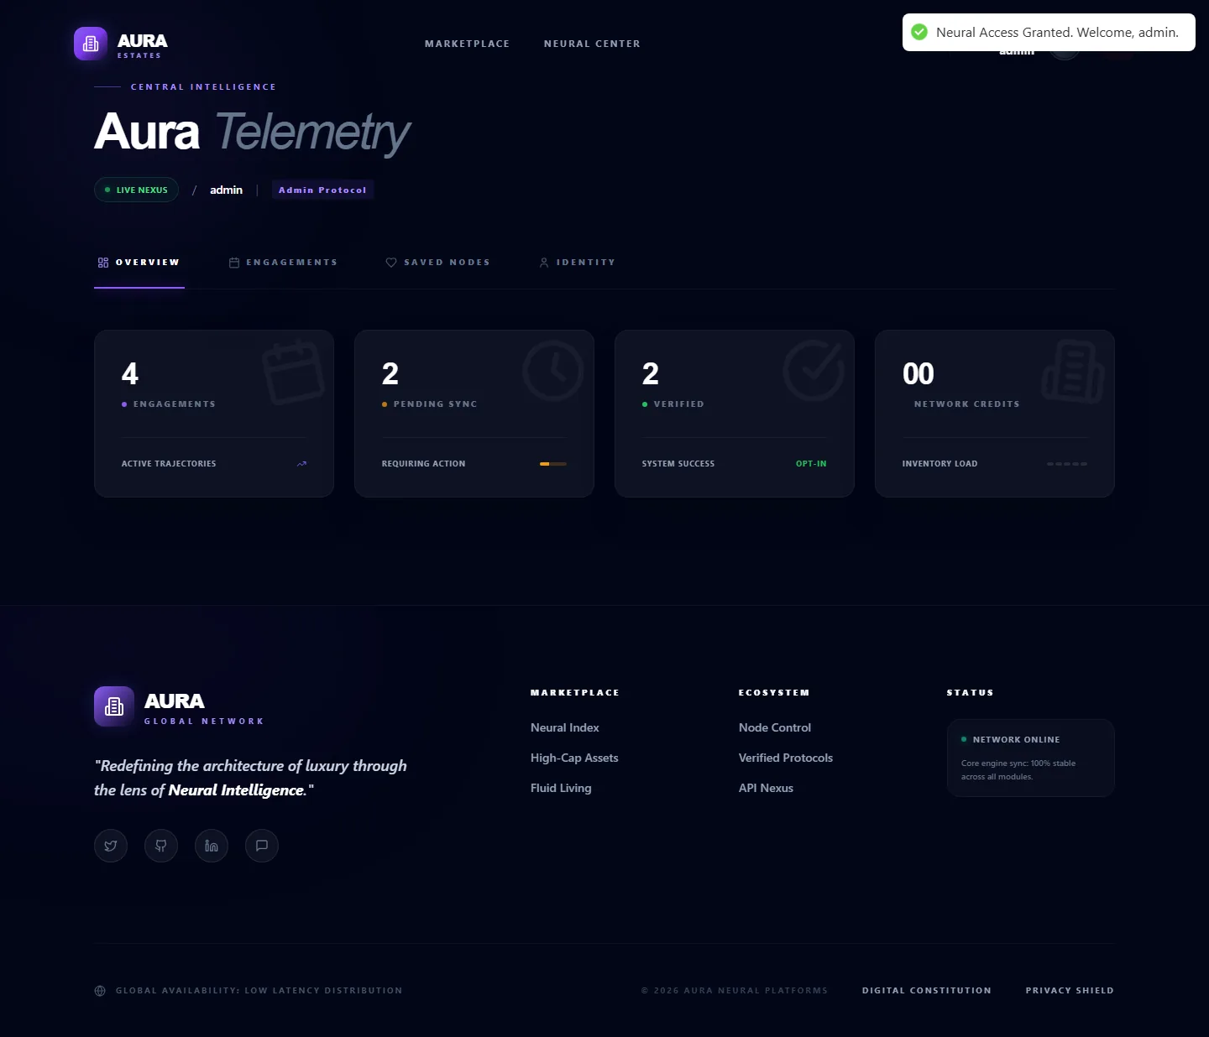
Task: Open the API Nexus footer link
Action: 766,788
